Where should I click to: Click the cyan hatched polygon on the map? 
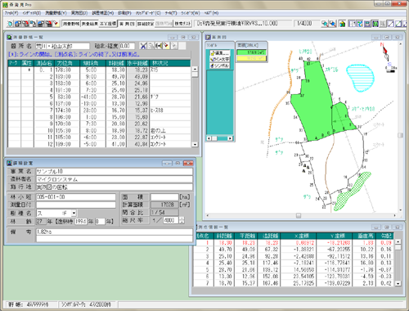(360, 78)
